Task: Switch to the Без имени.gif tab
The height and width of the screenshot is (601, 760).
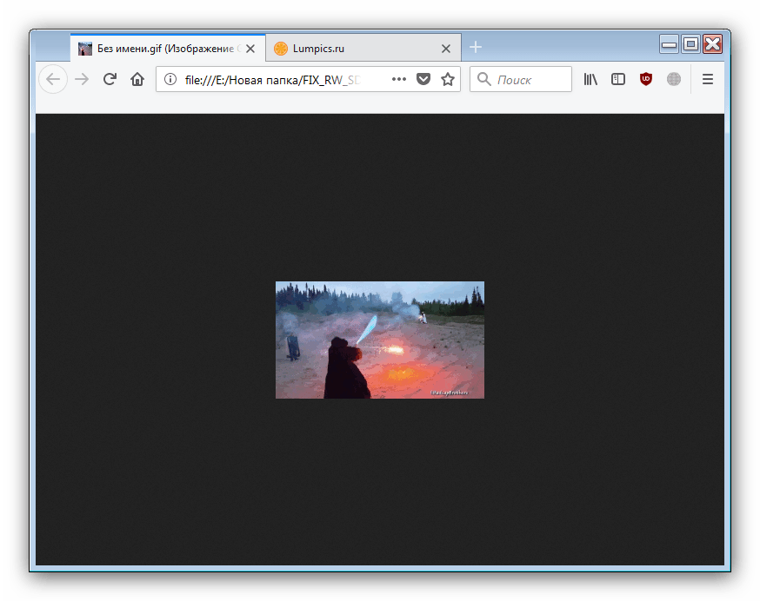Action: pyautogui.click(x=168, y=48)
